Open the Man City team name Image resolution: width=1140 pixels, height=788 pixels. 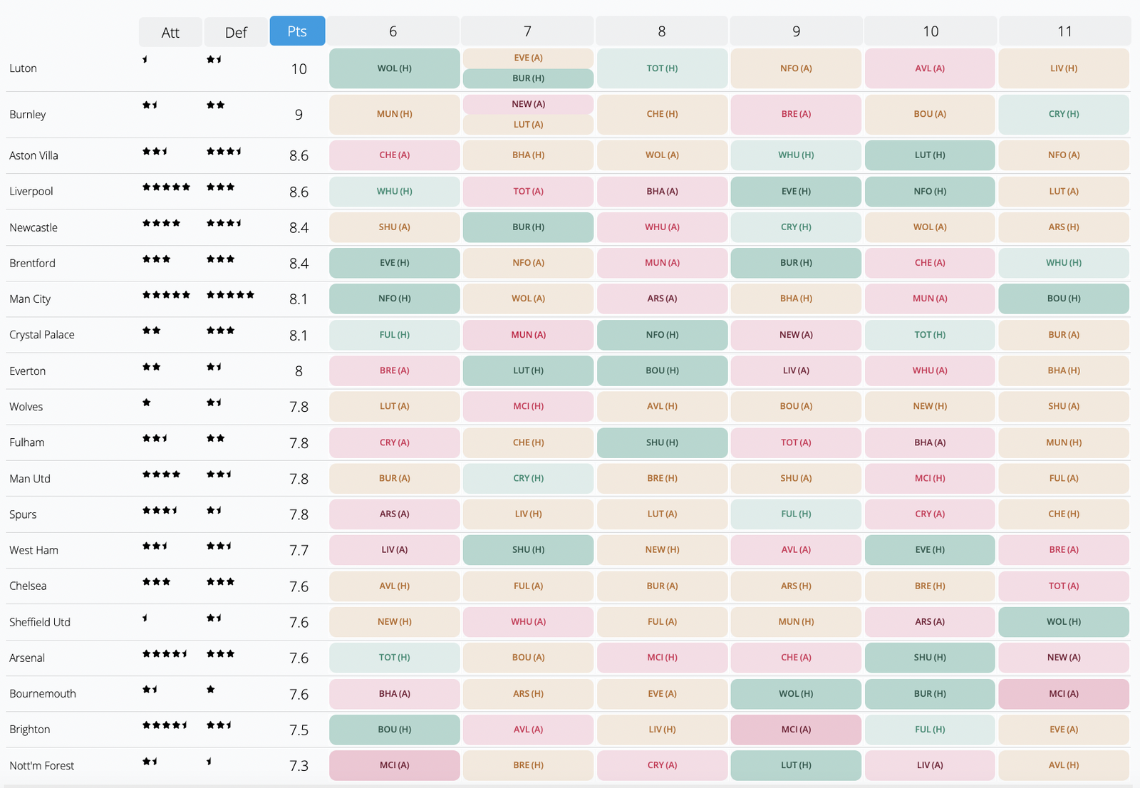coord(30,299)
